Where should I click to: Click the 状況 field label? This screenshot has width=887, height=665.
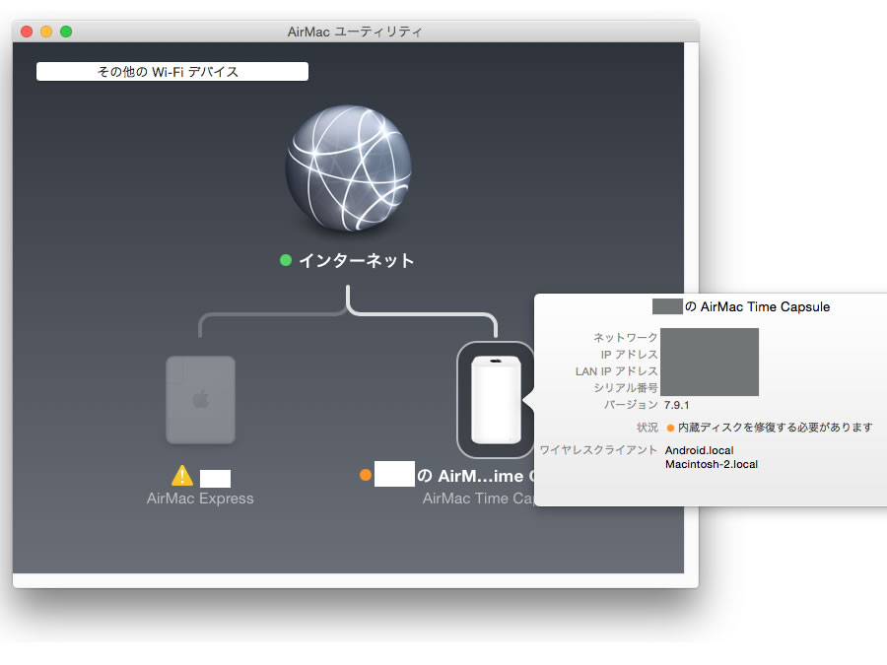pyautogui.click(x=648, y=428)
